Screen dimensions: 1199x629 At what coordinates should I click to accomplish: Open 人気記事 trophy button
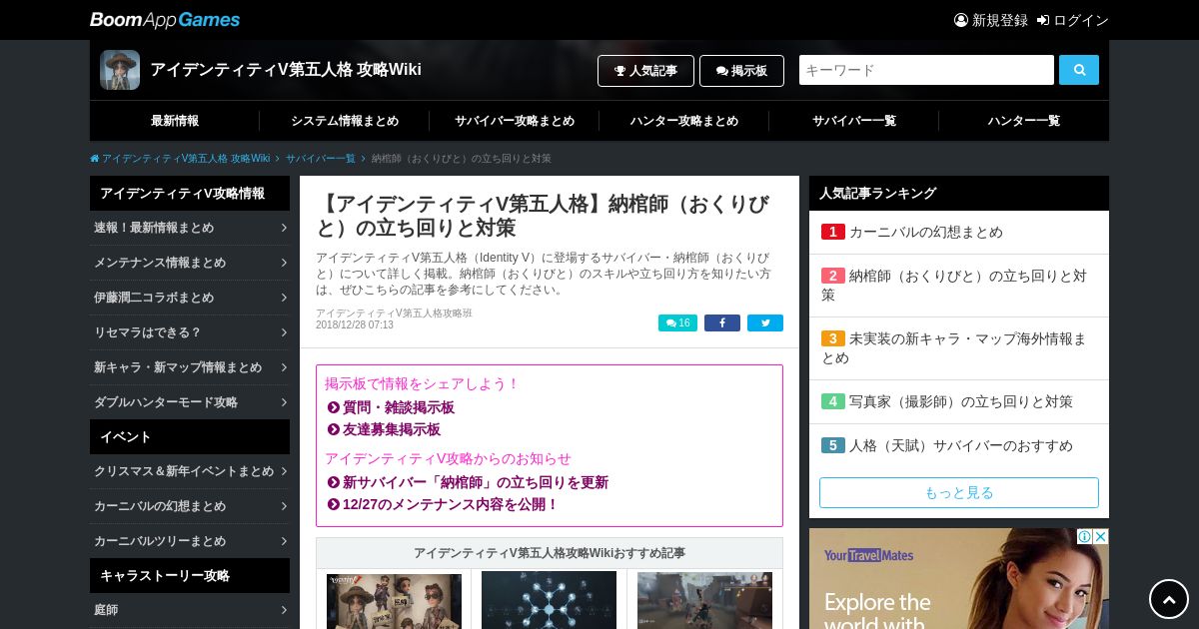click(x=645, y=71)
